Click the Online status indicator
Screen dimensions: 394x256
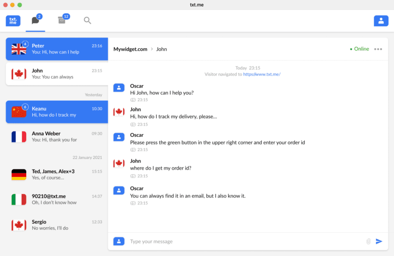[360, 49]
